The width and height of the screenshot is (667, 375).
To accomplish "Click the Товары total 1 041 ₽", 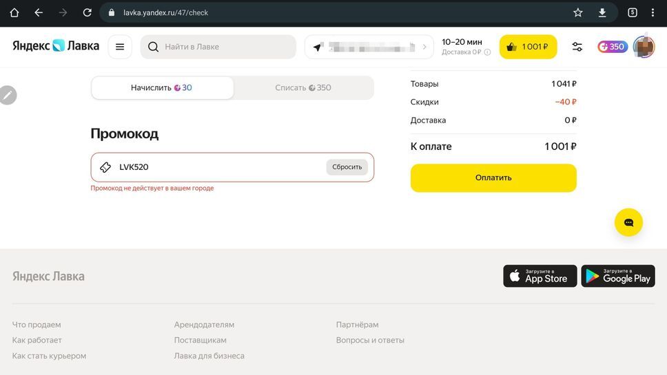I will coord(564,84).
